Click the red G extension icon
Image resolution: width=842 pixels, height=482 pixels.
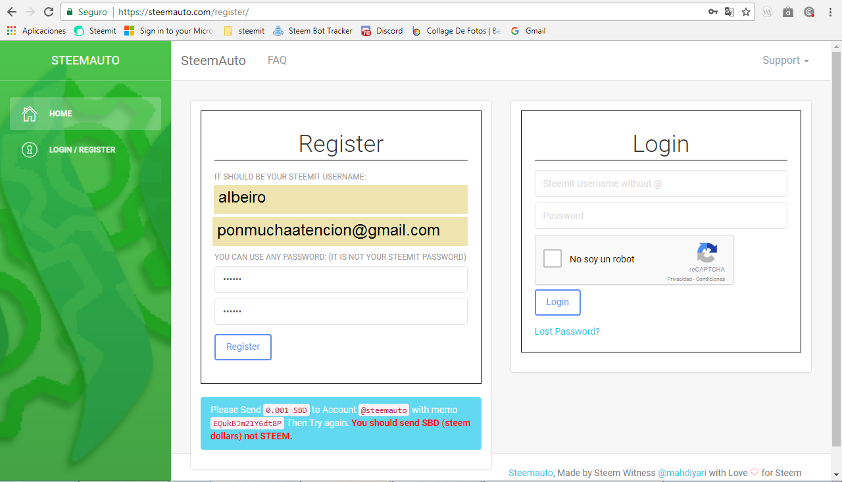coord(809,12)
